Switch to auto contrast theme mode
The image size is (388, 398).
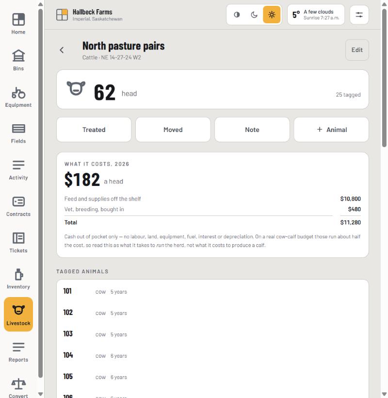237,15
